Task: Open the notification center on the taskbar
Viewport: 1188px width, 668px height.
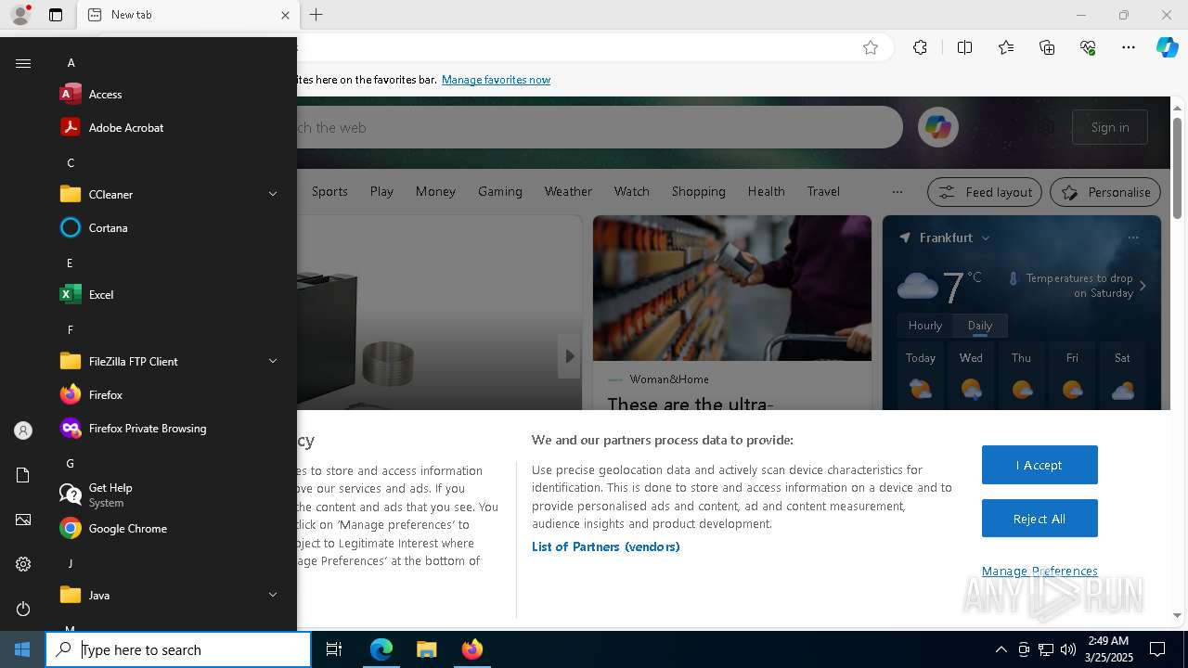Action: pos(1157,649)
